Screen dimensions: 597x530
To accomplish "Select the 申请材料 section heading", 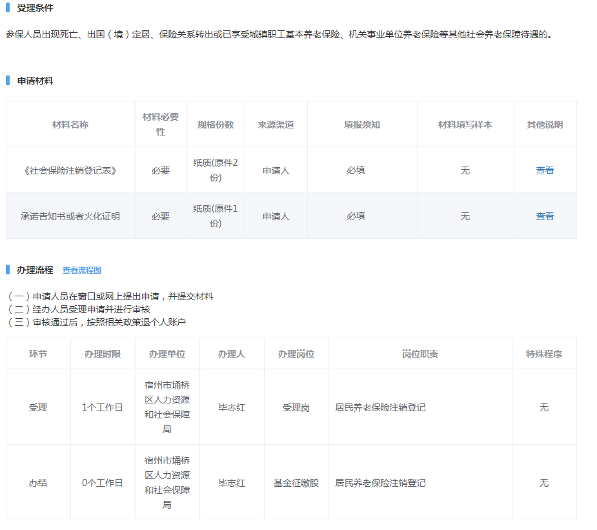I will point(35,81).
